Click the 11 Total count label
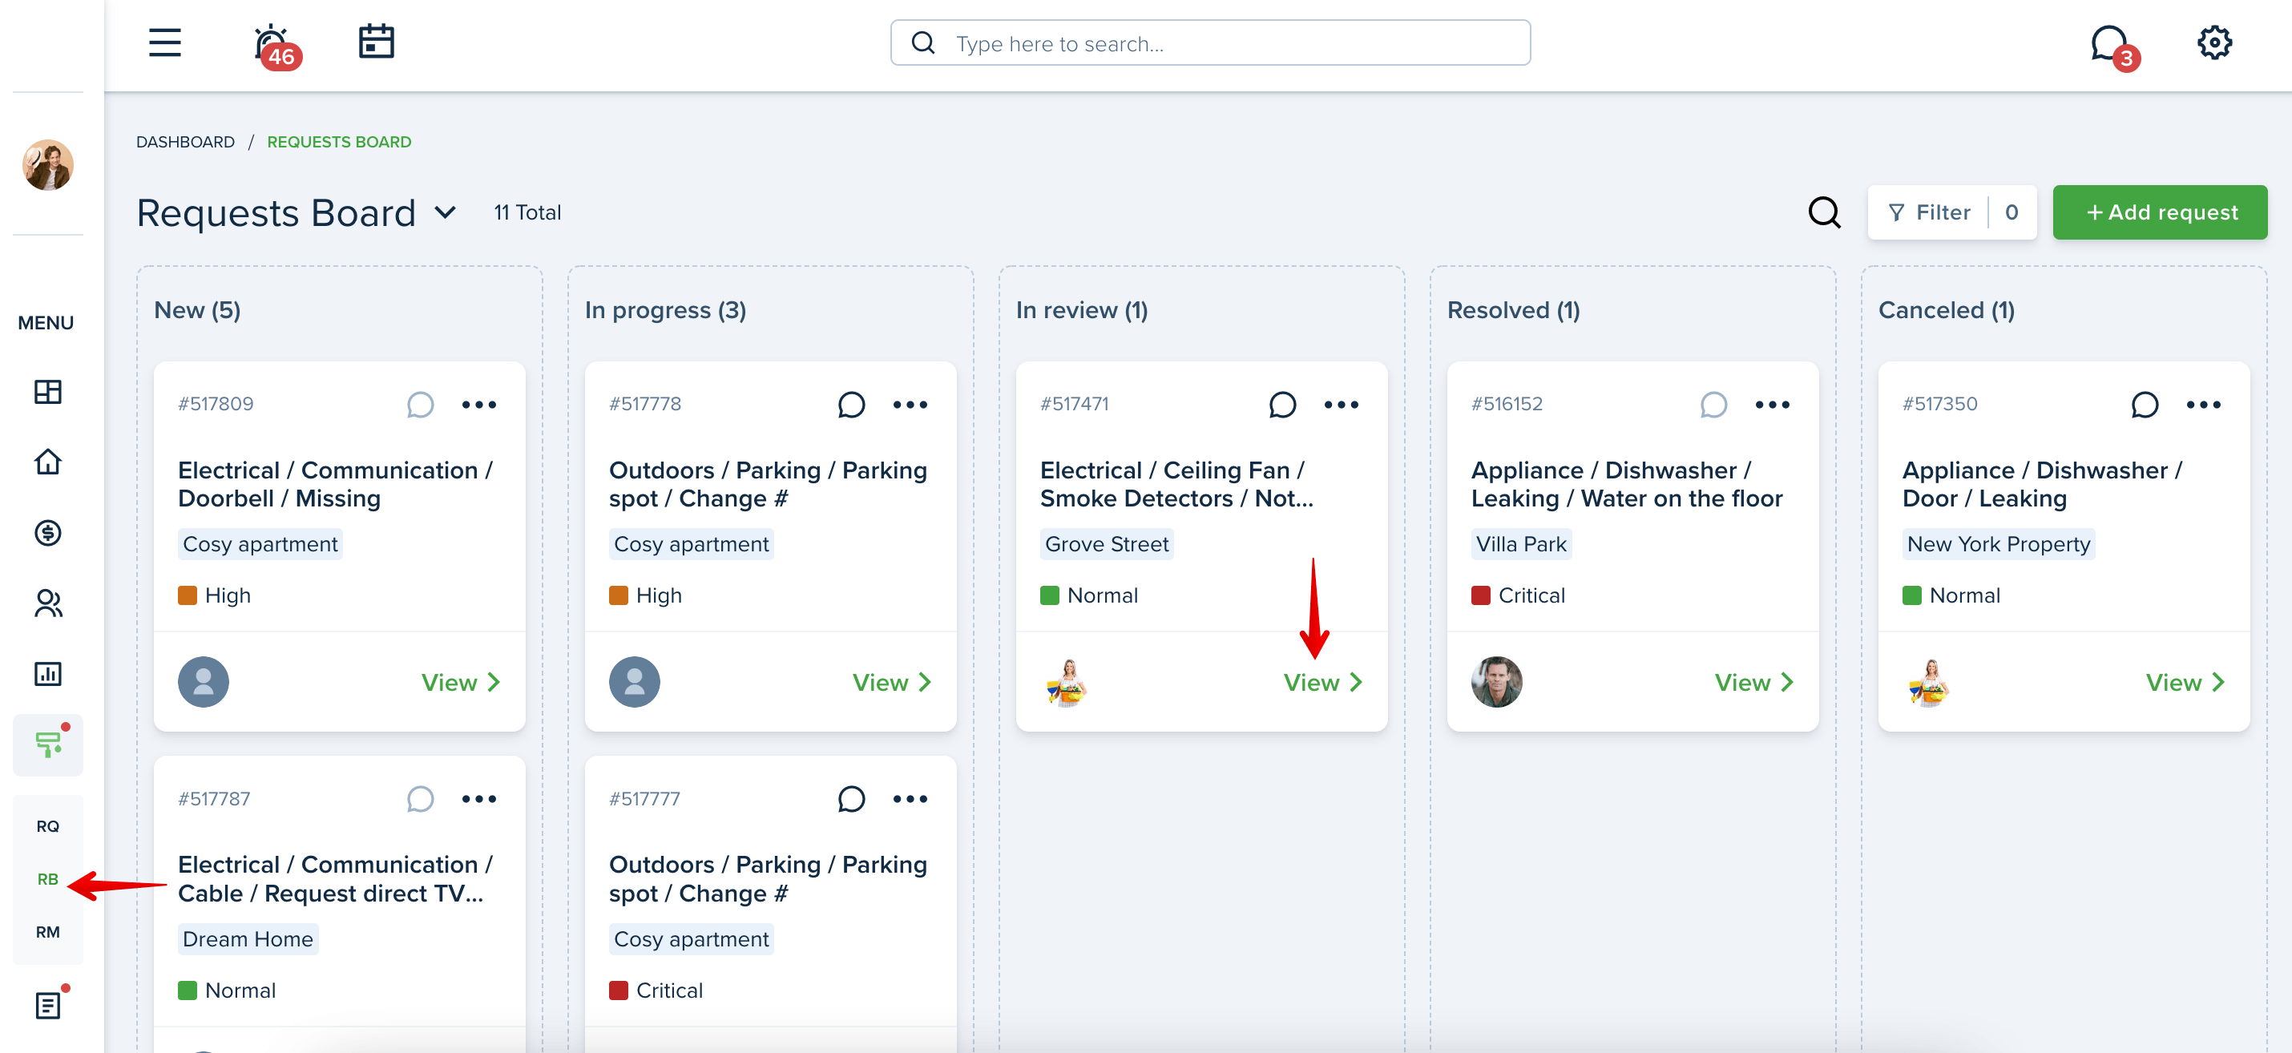The width and height of the screenshot is (2292, 1053). pyautogui.click(x=527, y=212)
